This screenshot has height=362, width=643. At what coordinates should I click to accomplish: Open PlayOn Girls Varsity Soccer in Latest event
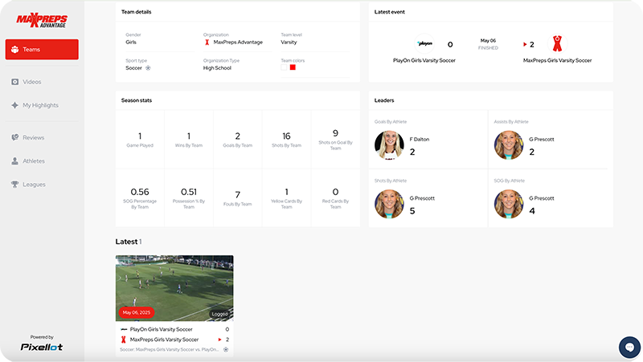424,60
